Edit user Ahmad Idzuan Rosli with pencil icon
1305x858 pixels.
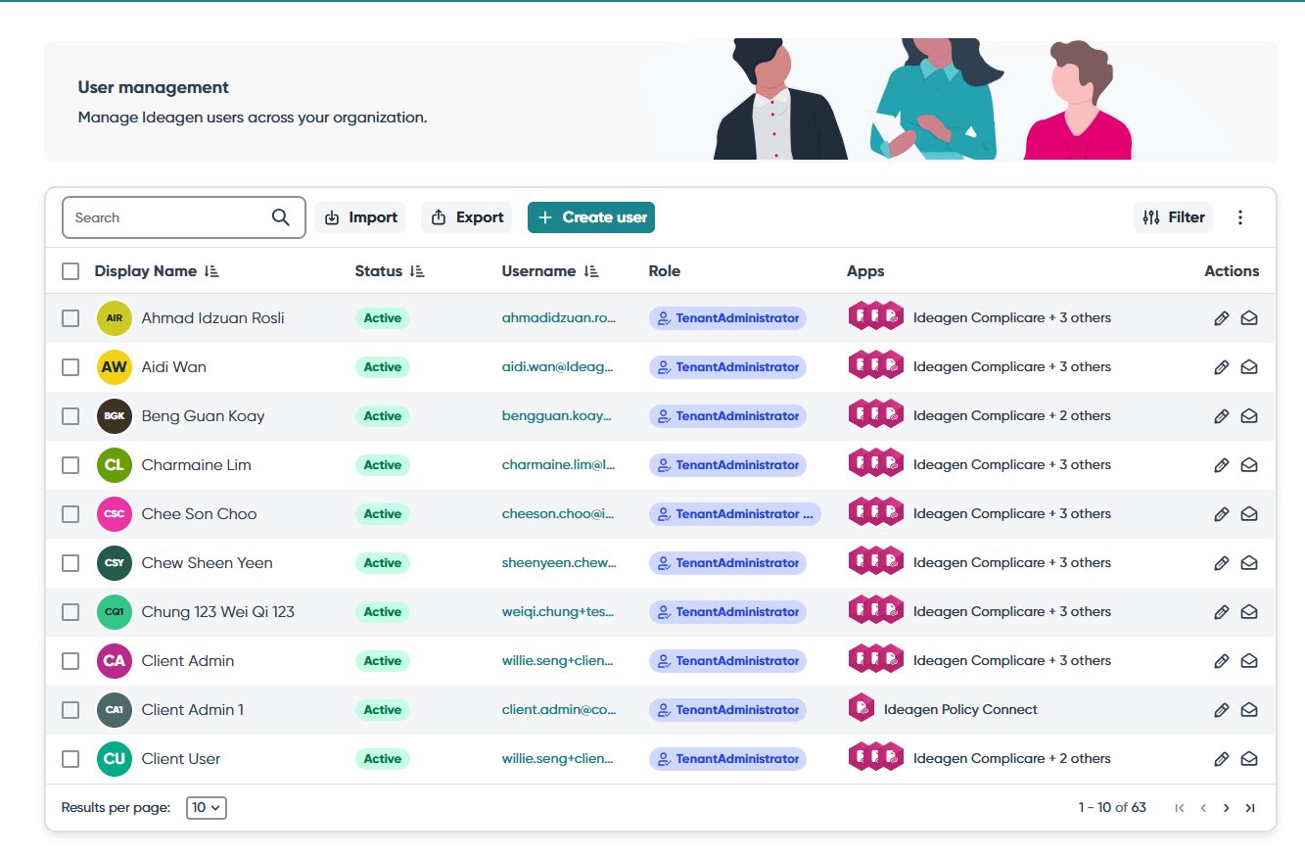click(1221, 318)
